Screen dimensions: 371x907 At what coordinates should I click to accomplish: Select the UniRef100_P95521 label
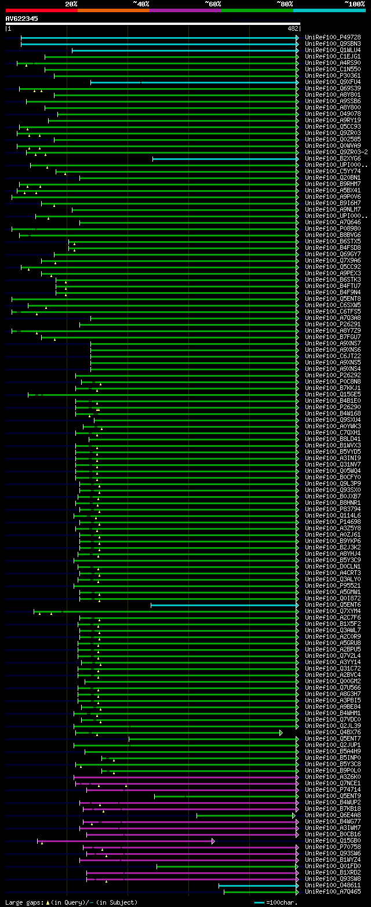point(333,586)
